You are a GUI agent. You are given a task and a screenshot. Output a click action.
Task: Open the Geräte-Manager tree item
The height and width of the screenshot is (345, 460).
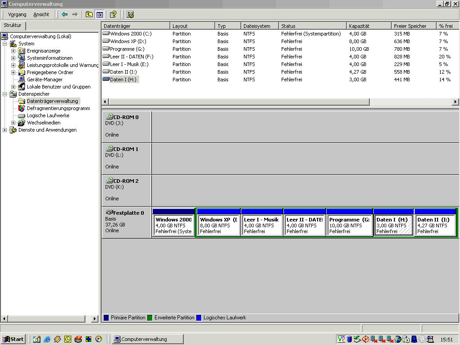coord(44,80)
